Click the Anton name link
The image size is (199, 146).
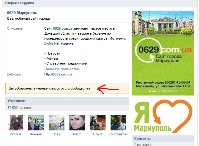(77, 134)
